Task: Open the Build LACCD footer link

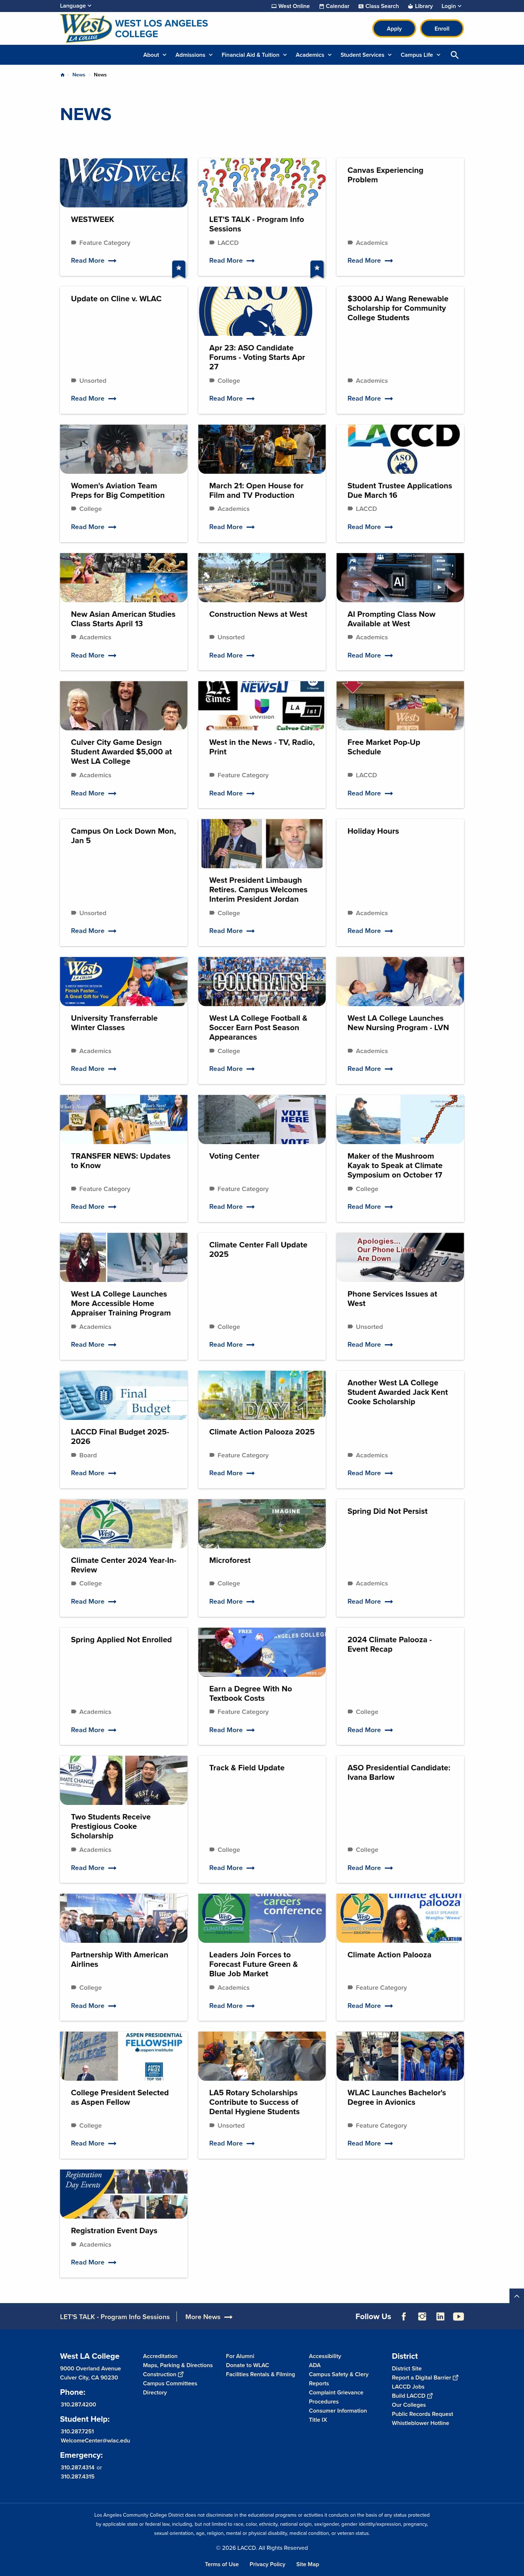Action: (412, 2395)
